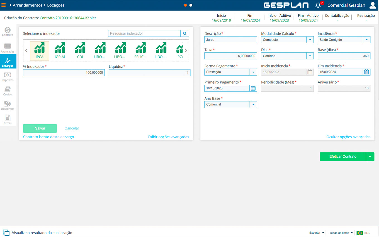Select the IGP-M indexer icon
This screenshot has width=379, height=237.
tap(60, 50)
